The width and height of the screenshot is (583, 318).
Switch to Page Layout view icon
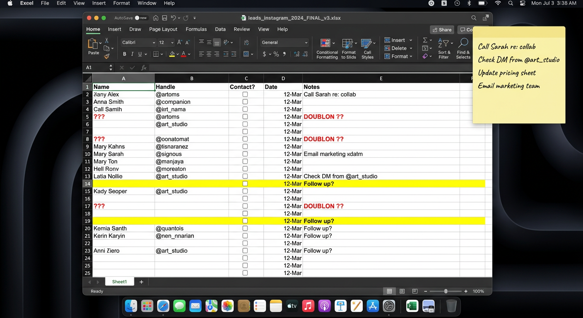pos(402,291)
